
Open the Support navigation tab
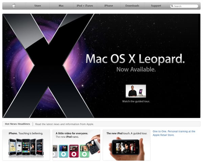(156, 6)
